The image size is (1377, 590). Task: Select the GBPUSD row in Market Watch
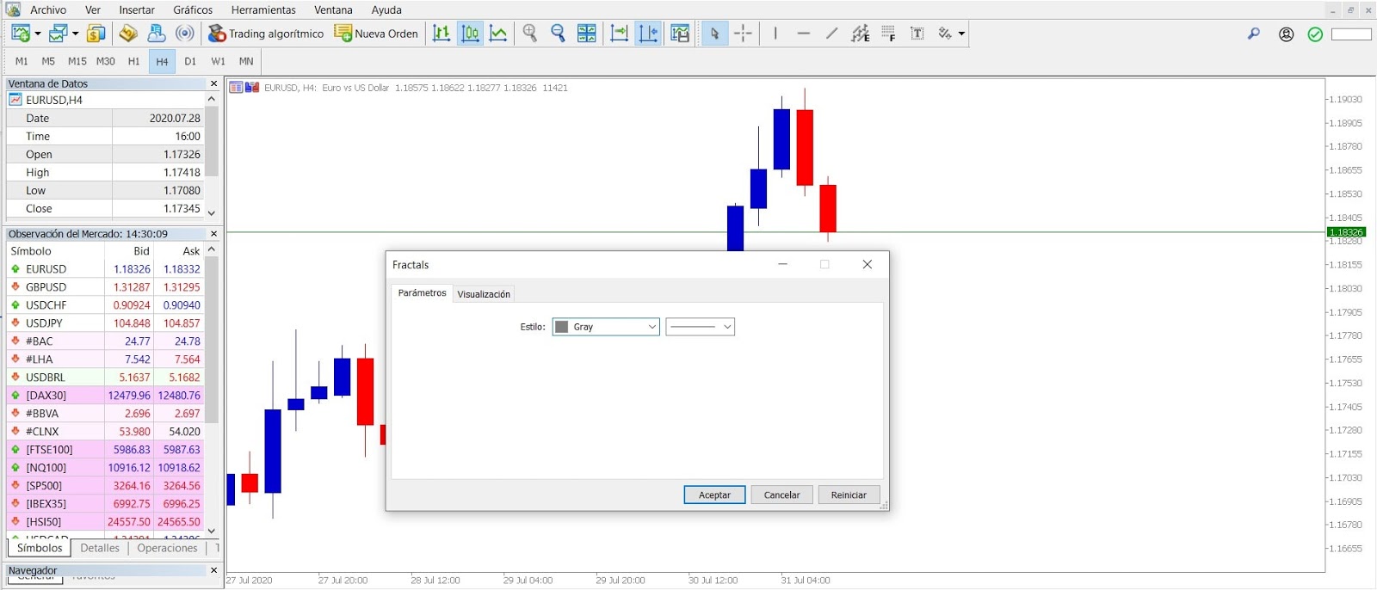point(105,287)
